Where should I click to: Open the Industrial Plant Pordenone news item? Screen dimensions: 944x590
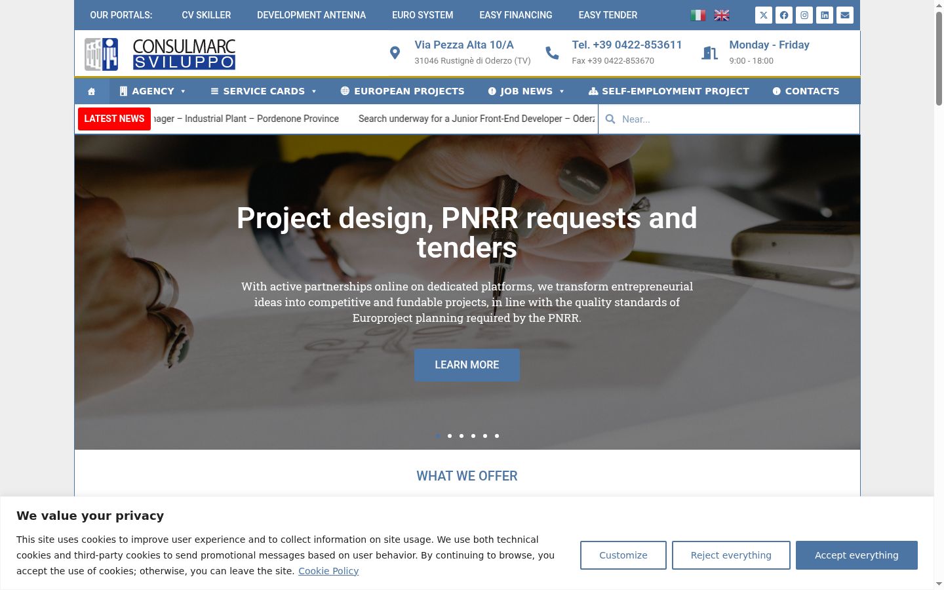pos(246,119)
